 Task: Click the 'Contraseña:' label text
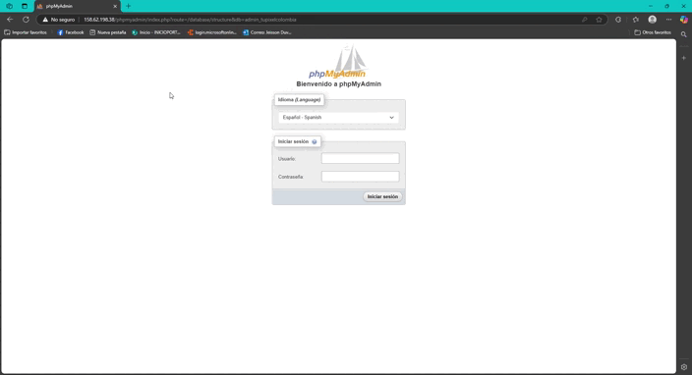291,177
